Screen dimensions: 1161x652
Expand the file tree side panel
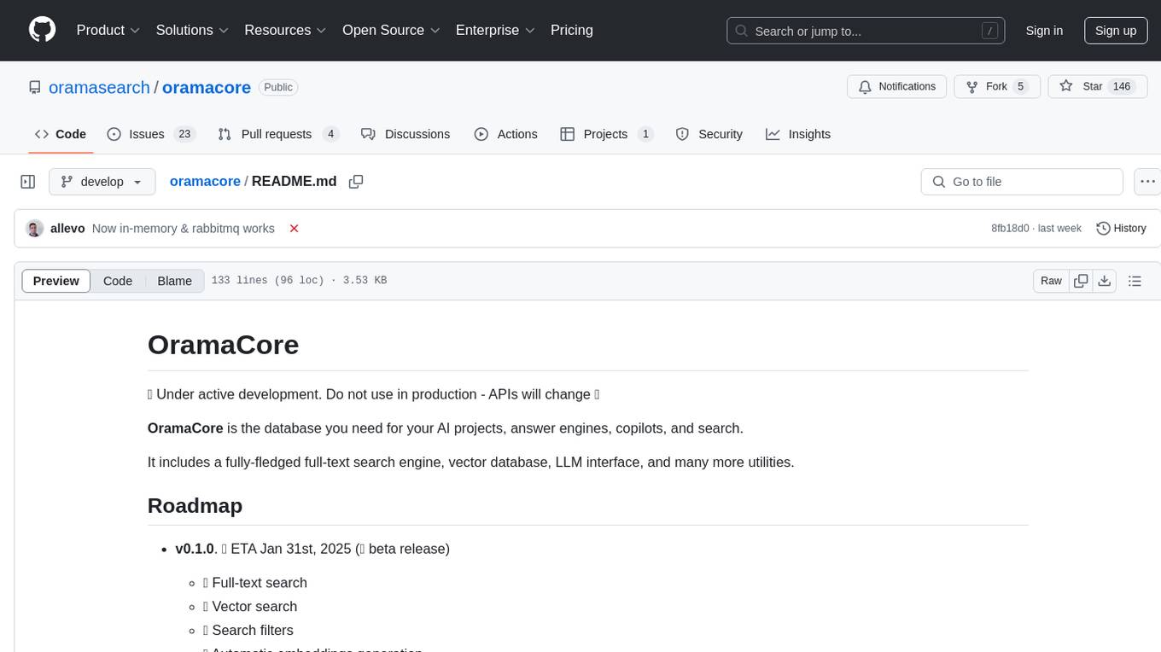pyautogui.click(x=28, y=182)
